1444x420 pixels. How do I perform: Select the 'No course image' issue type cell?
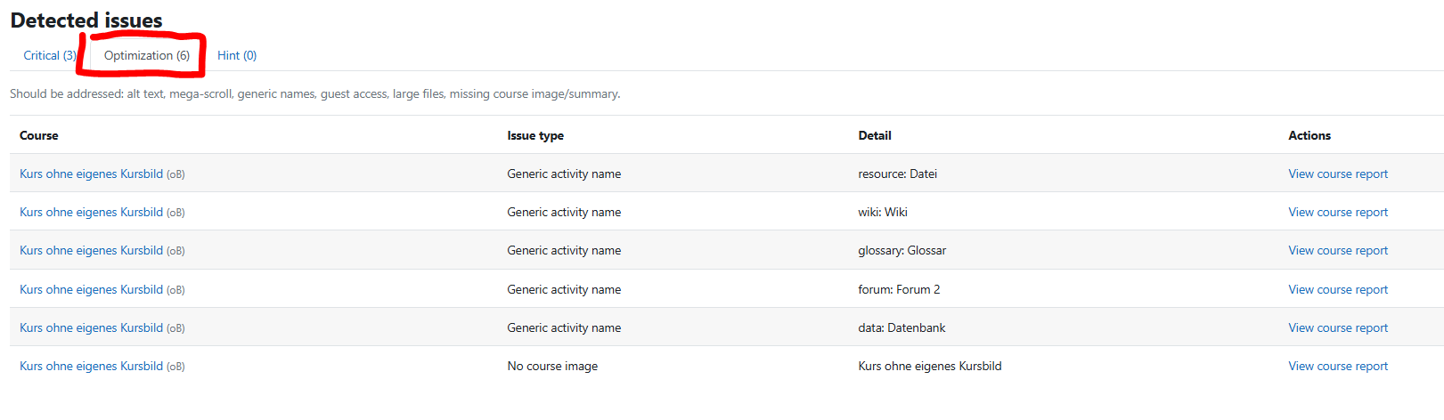tap(552, 366)
